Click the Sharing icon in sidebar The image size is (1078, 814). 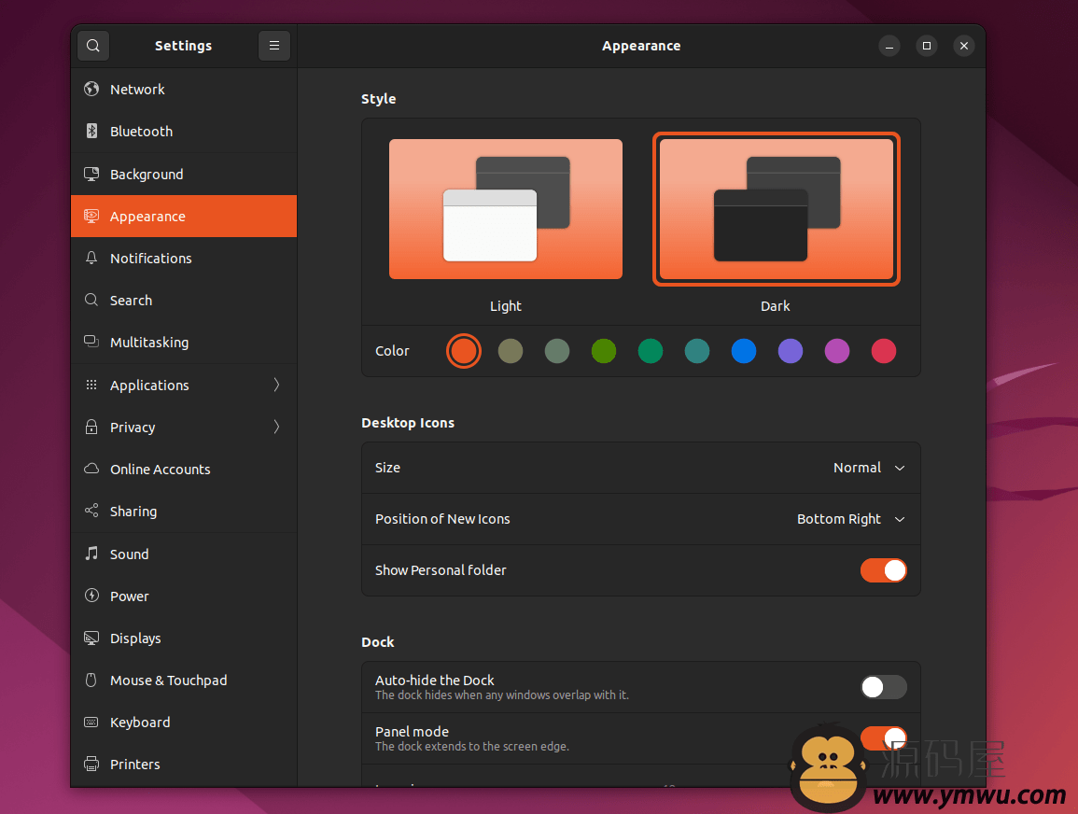[x=91, y=511]
